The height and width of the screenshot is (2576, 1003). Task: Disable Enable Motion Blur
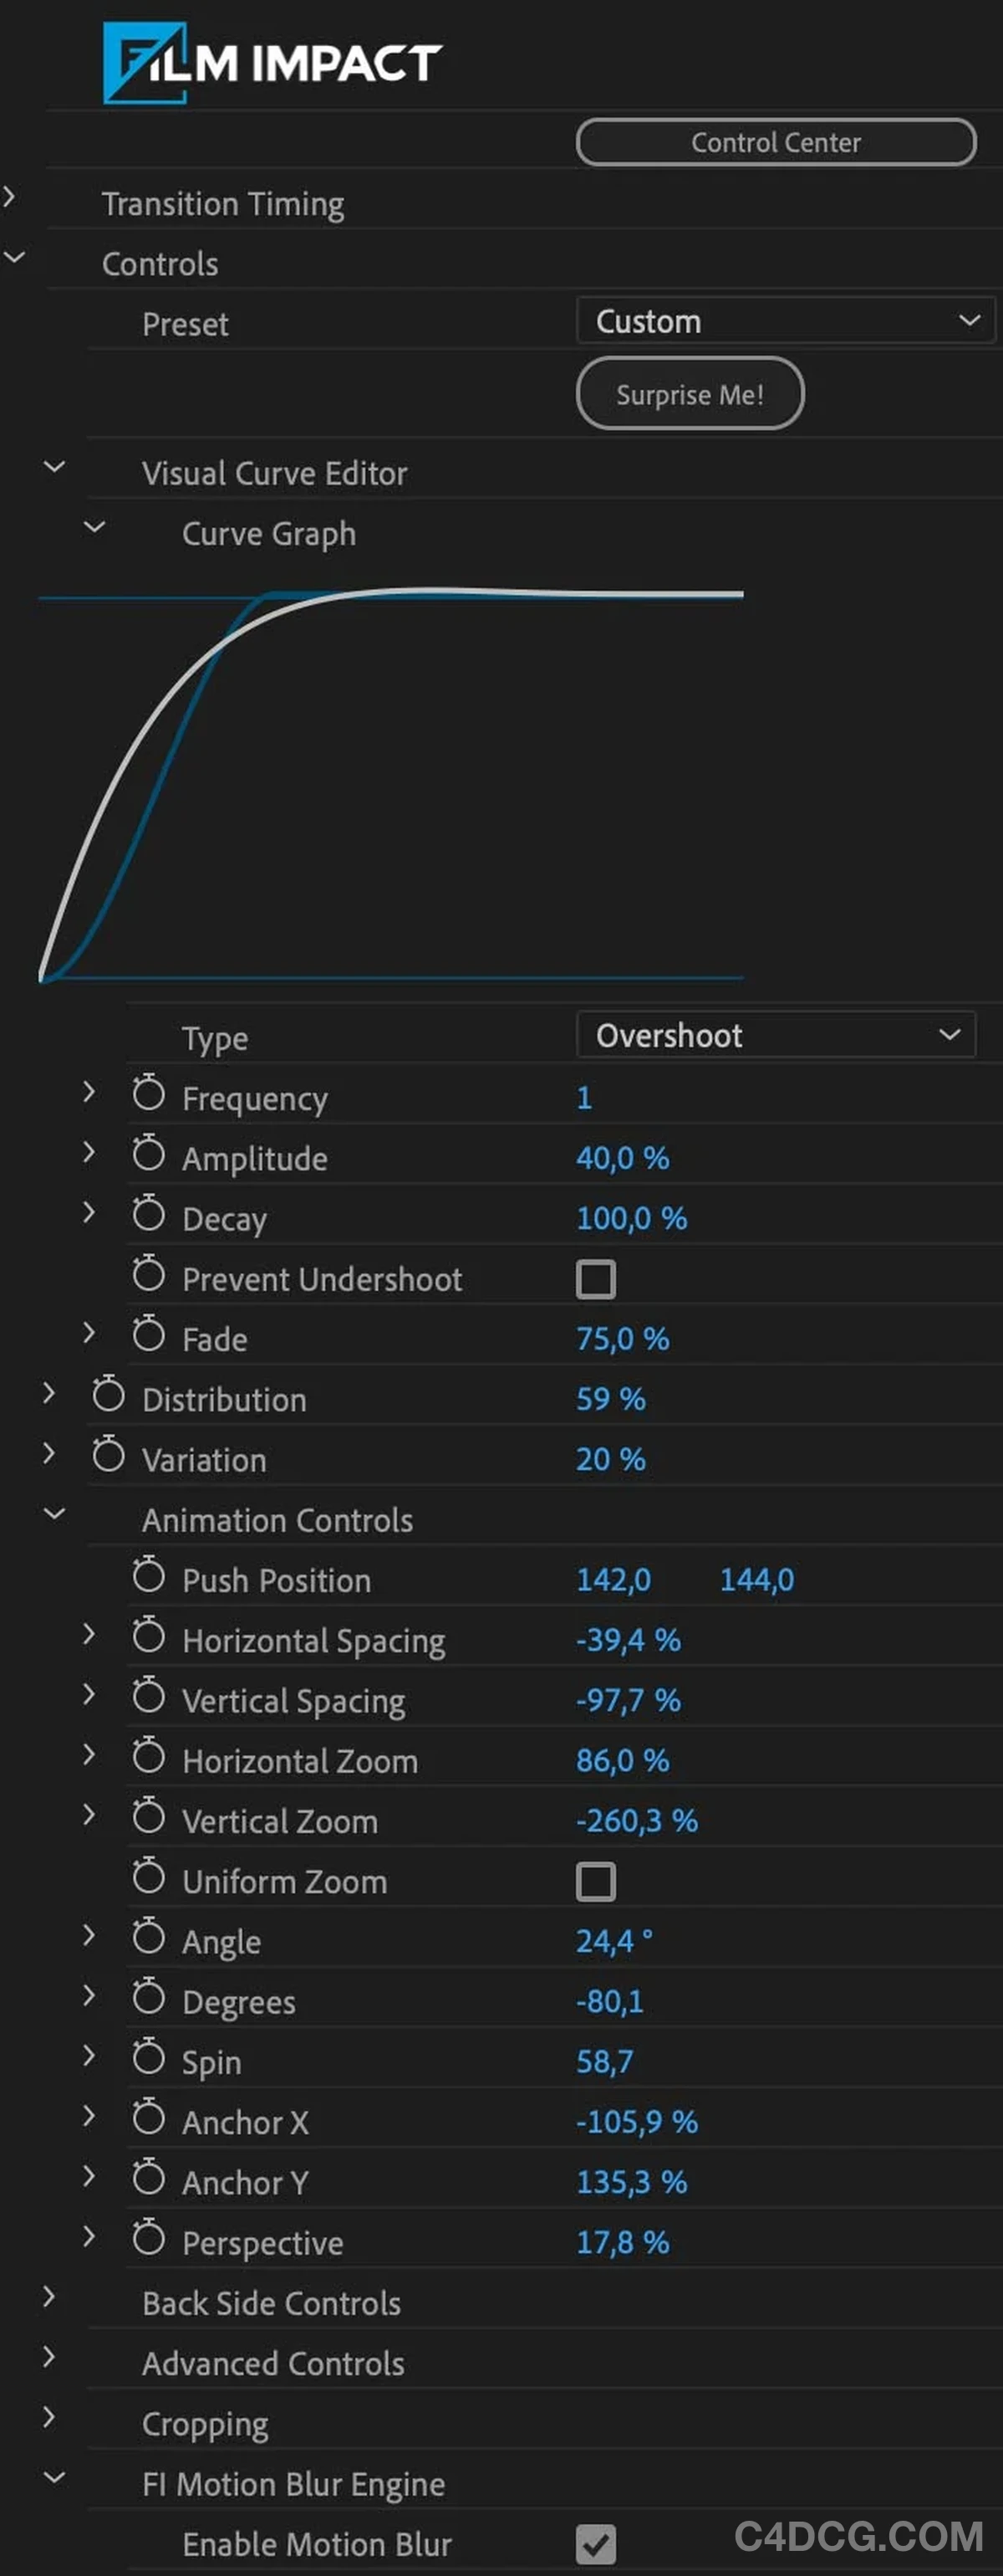point(597,2545)
